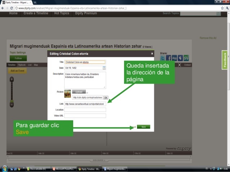Open Disco extraíble taskbar window
Screen dimensions: 230x172
[x=38, y=169]
